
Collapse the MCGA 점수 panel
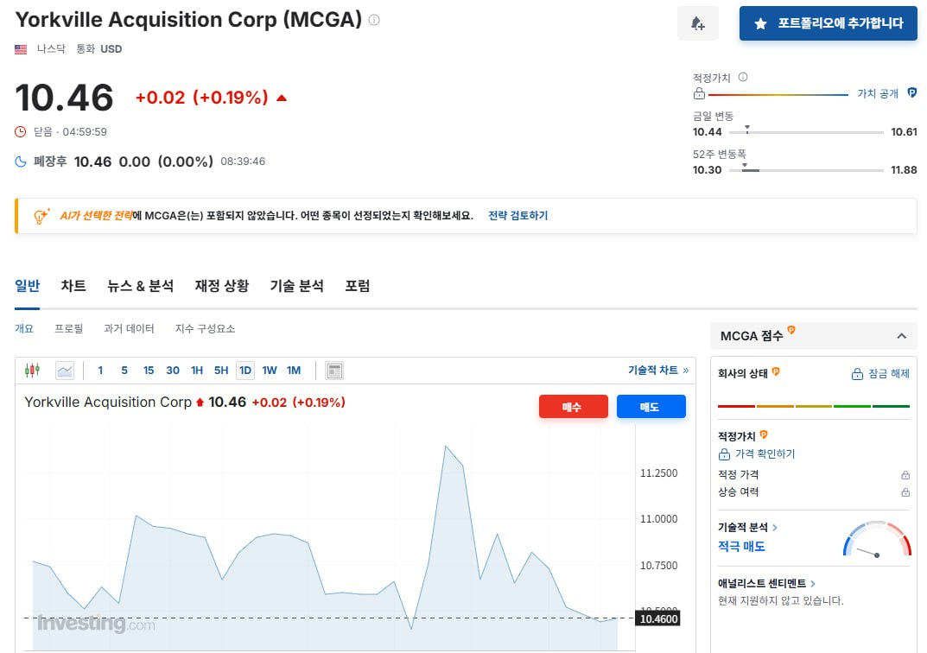point(903,335)
